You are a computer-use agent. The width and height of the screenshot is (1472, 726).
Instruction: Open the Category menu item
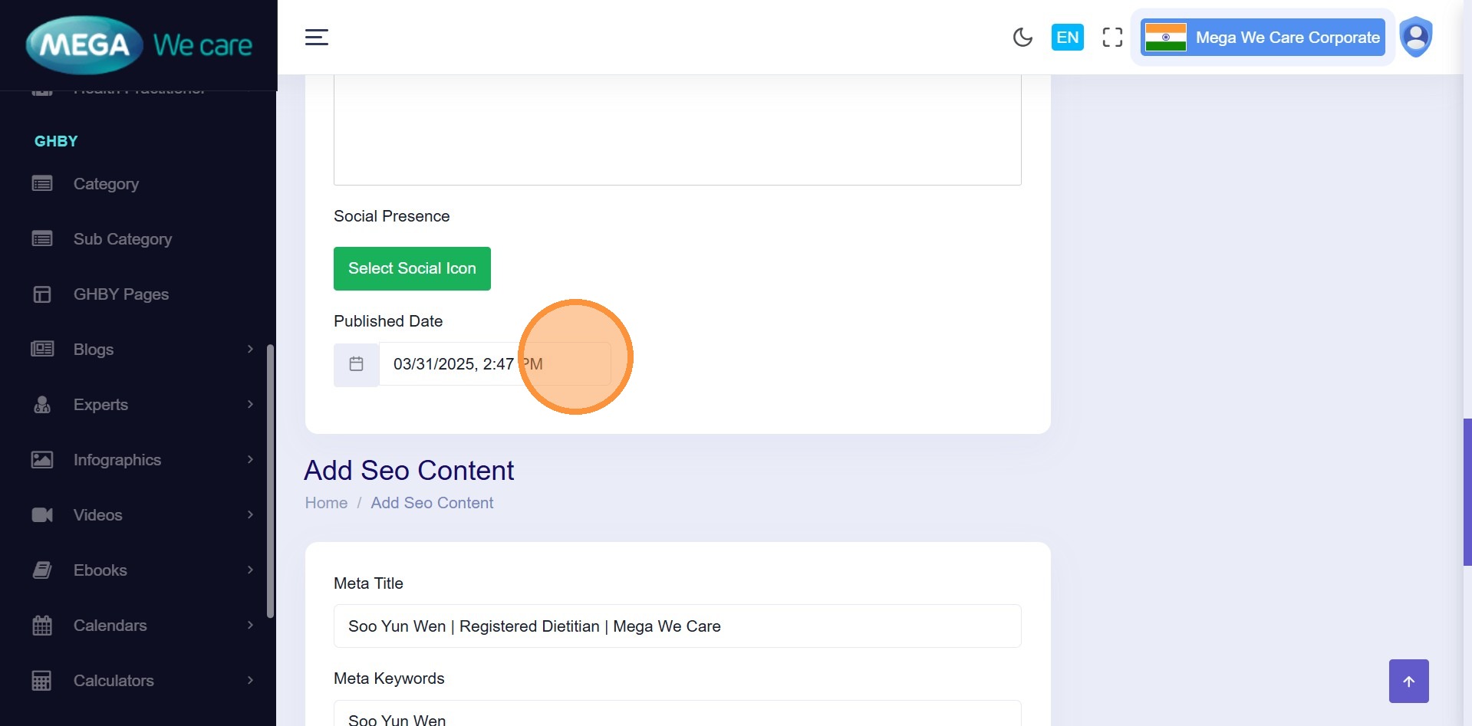pos(106,184)
